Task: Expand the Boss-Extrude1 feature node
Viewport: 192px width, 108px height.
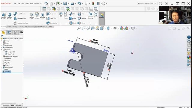Action: [1, 67]
